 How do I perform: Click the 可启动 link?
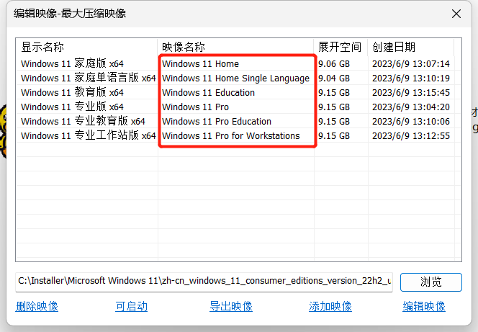(131, 306)
